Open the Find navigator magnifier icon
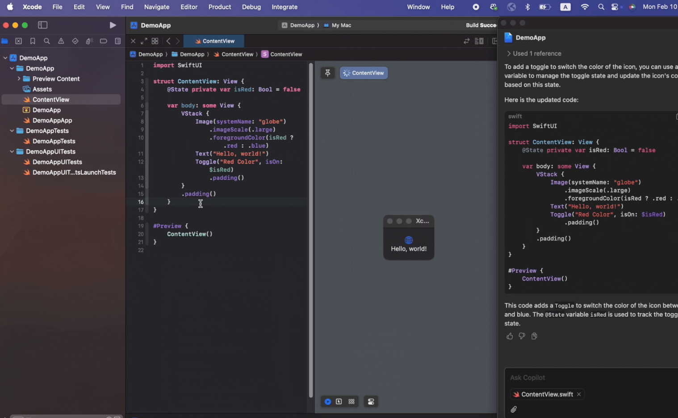This screenshot has width=678, height=418. 47,41
